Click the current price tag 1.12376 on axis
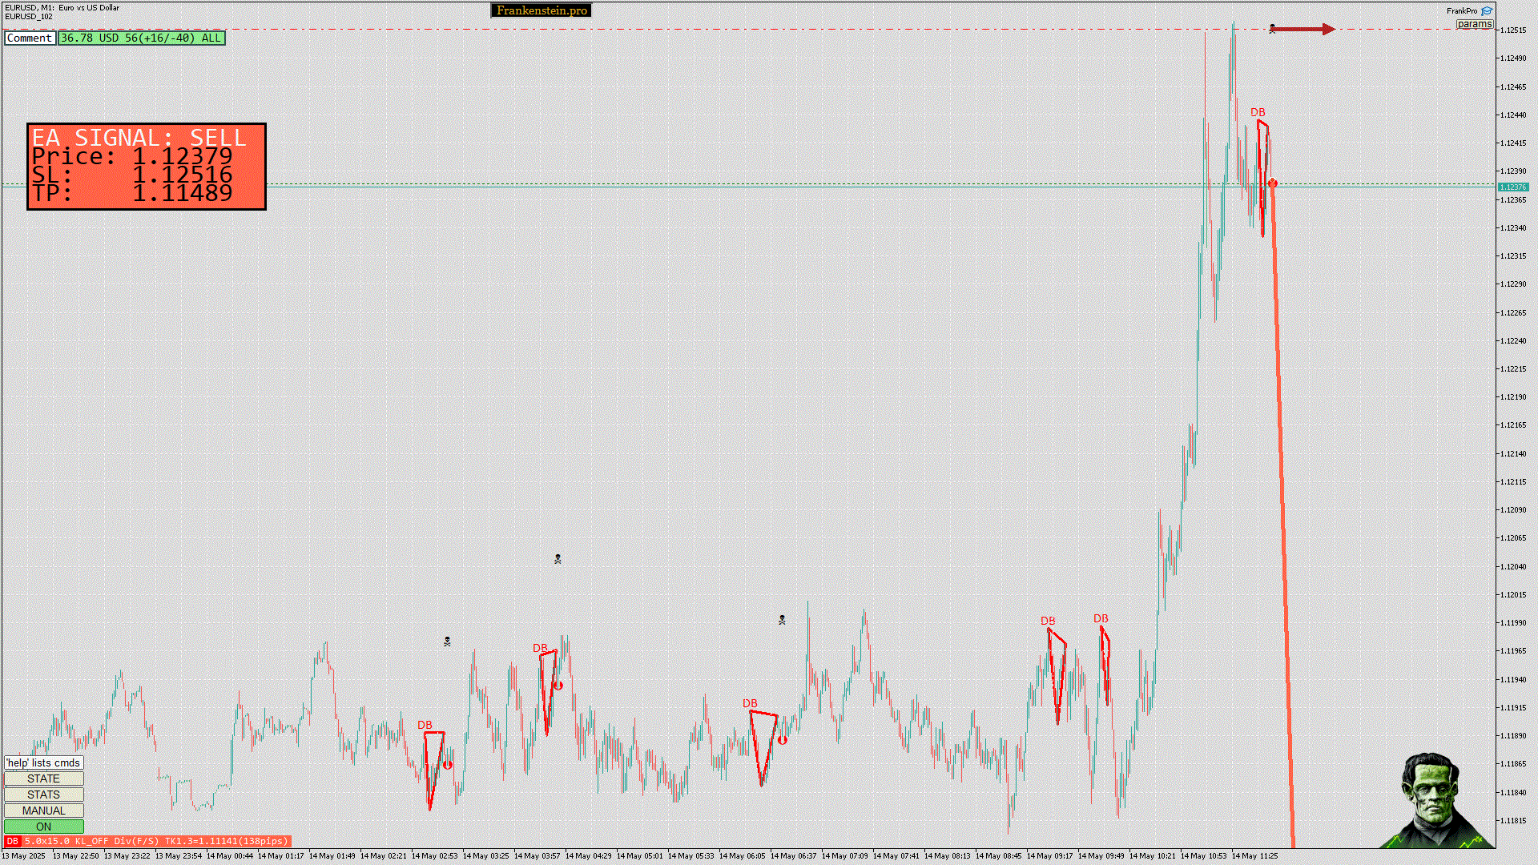The width and height of the screenshot is (1538, 865). 1513,187
